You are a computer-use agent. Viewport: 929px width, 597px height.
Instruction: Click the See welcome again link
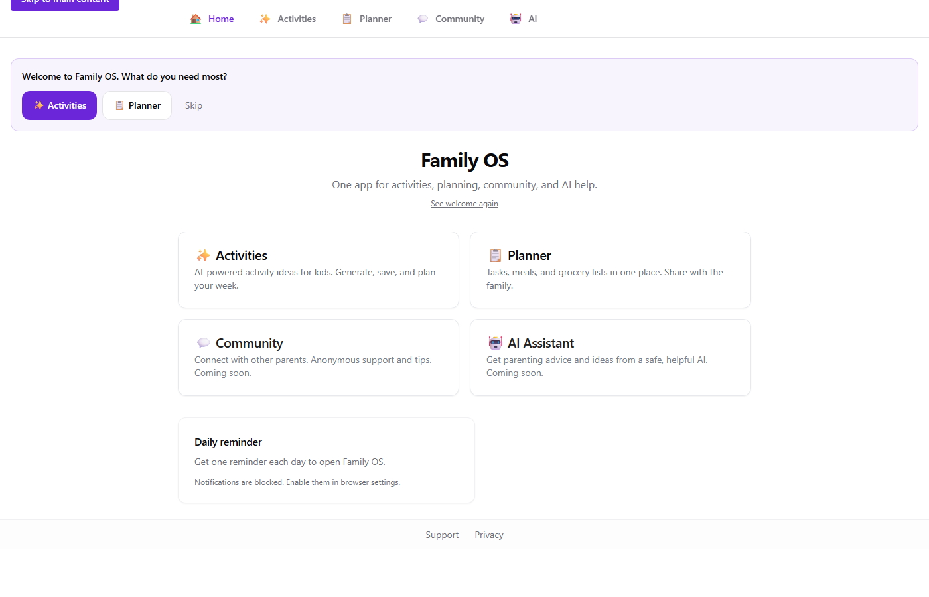(464, 203)
